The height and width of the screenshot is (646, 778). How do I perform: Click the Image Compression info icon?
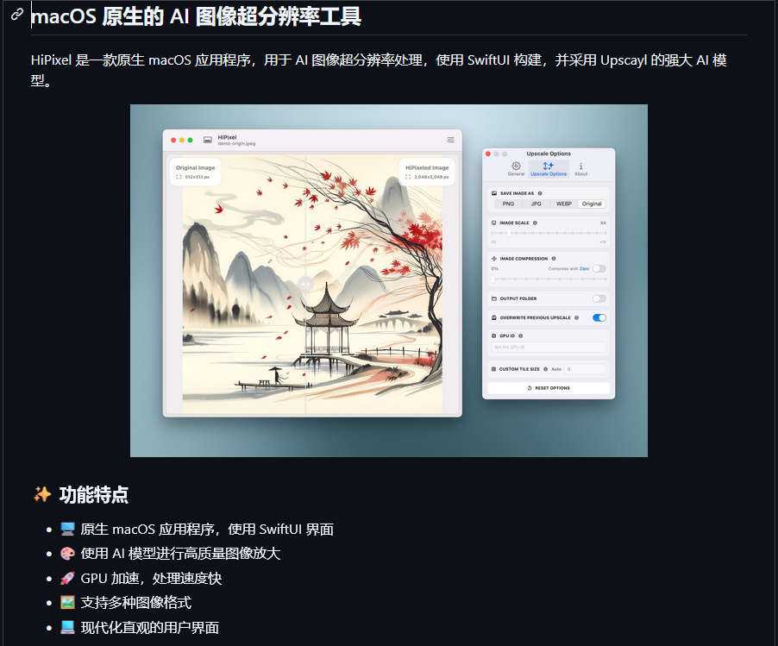coord(554,259)
